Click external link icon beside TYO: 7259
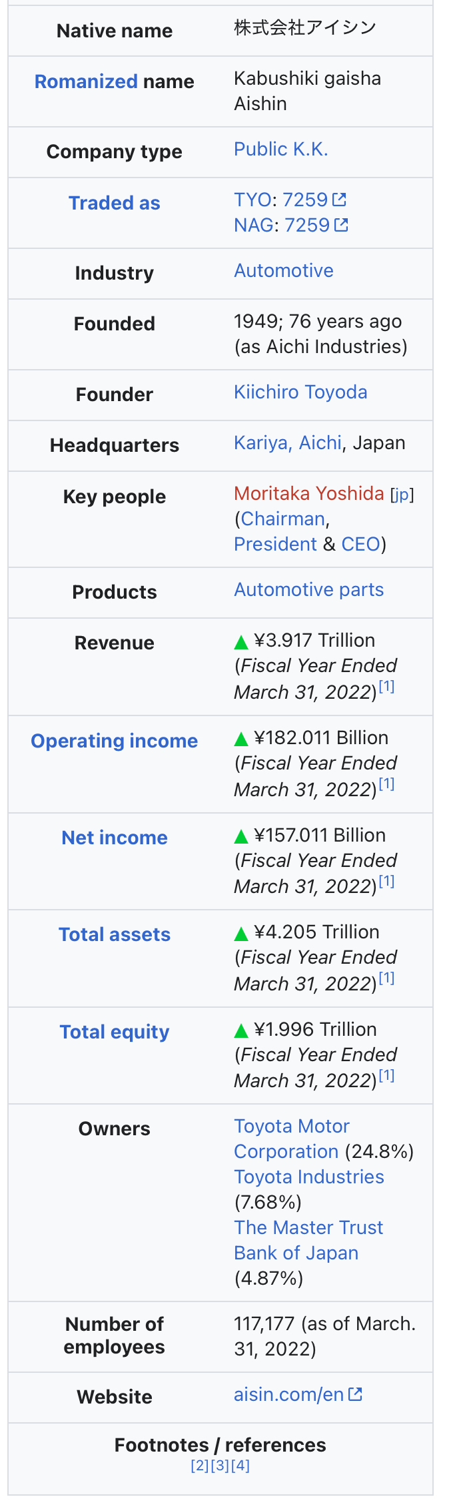This screenshot has width=465, height=1501. click(340, 200)
